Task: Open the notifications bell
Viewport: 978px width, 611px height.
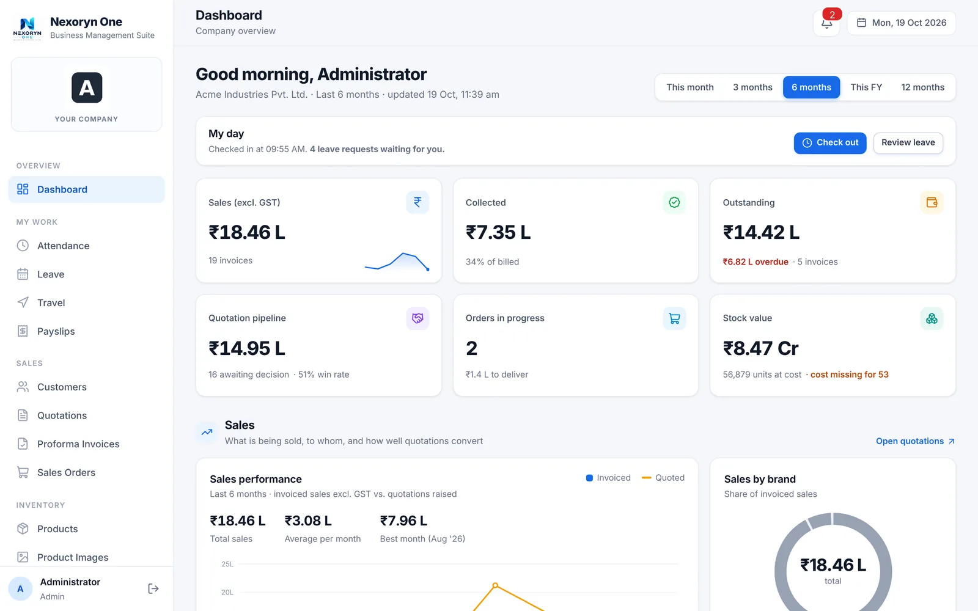Action: [x=826, y=23]
